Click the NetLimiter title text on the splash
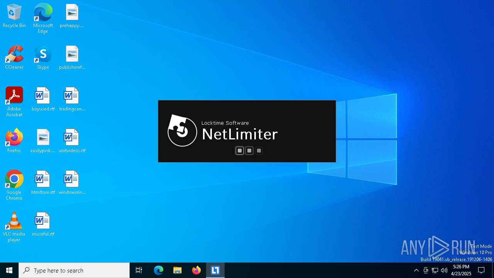The image size is (494, 278). [x=240, y=134]
